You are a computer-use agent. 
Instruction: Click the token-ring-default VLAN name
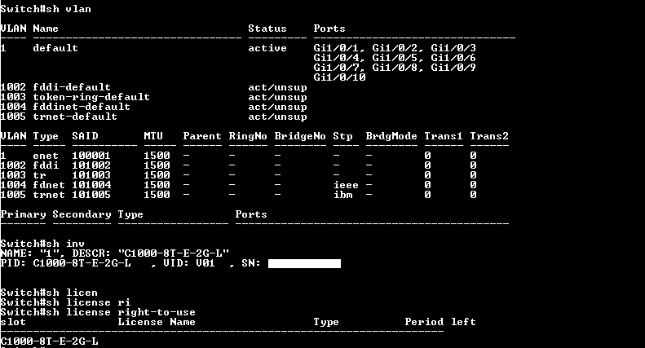(x=91, y=97)
